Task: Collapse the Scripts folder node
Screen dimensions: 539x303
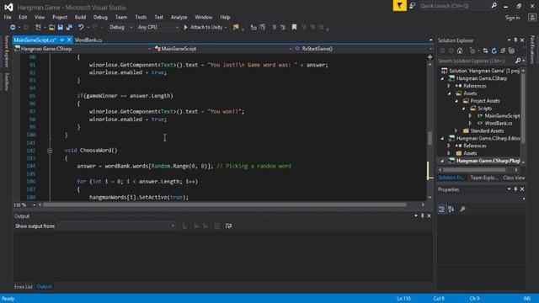Action: click(463, 109)
